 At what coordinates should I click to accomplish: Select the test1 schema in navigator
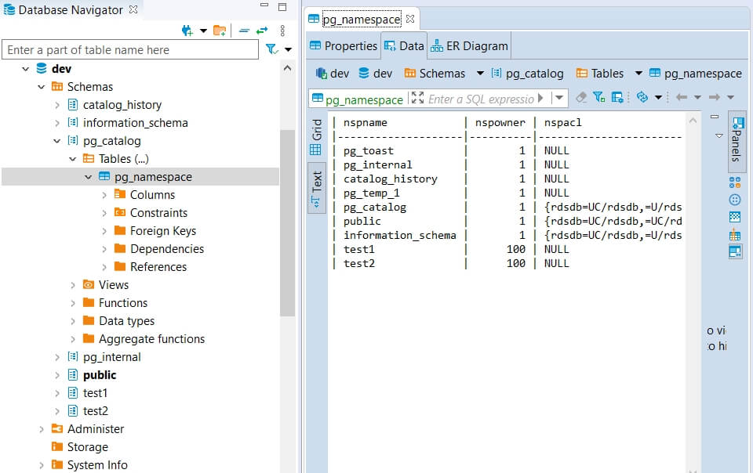[x=95, y=393]
